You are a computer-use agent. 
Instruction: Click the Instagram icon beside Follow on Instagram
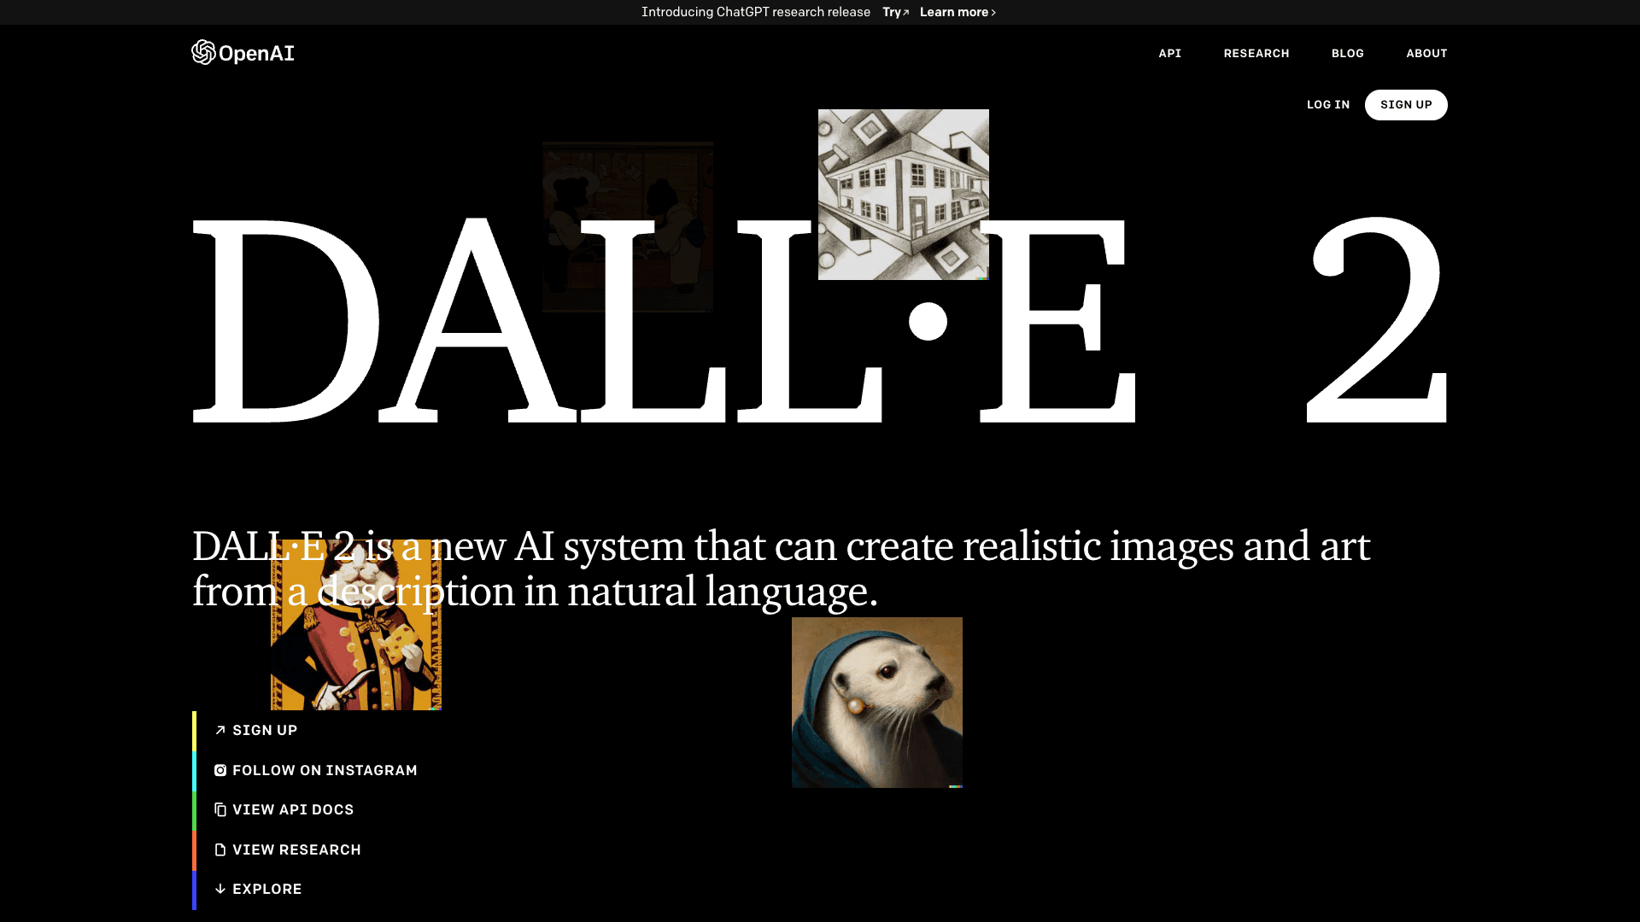pyautogui.click(x=220, y=769)
